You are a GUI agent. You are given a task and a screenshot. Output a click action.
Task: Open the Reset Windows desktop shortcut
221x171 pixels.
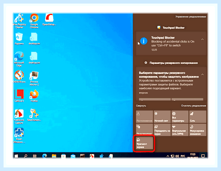click(19, 135)
